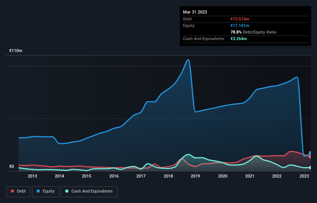Toggle the Equity legend button
The height and width of the screenshot is (203, 317).
pyautogui.click(x=46, y=191)
